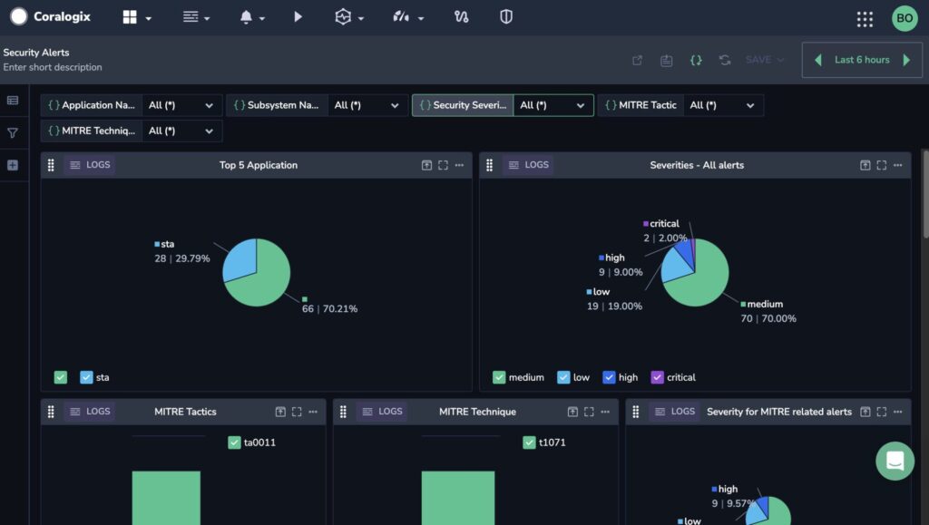Image resolution: width=929 pixels, height=525 pixels.
Task: Grab the Top 5 Application drag handle
Action: coord(51,165)
